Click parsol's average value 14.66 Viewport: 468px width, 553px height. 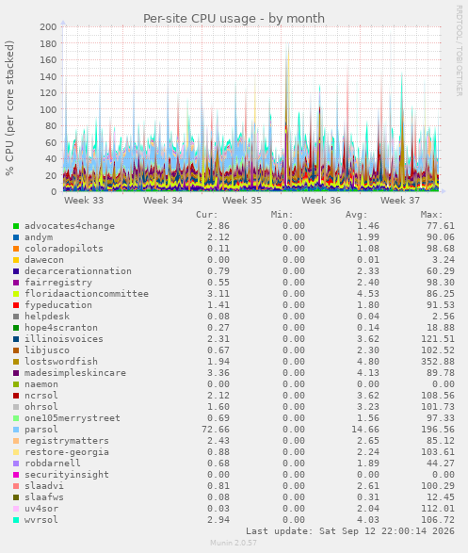[365, 430]
